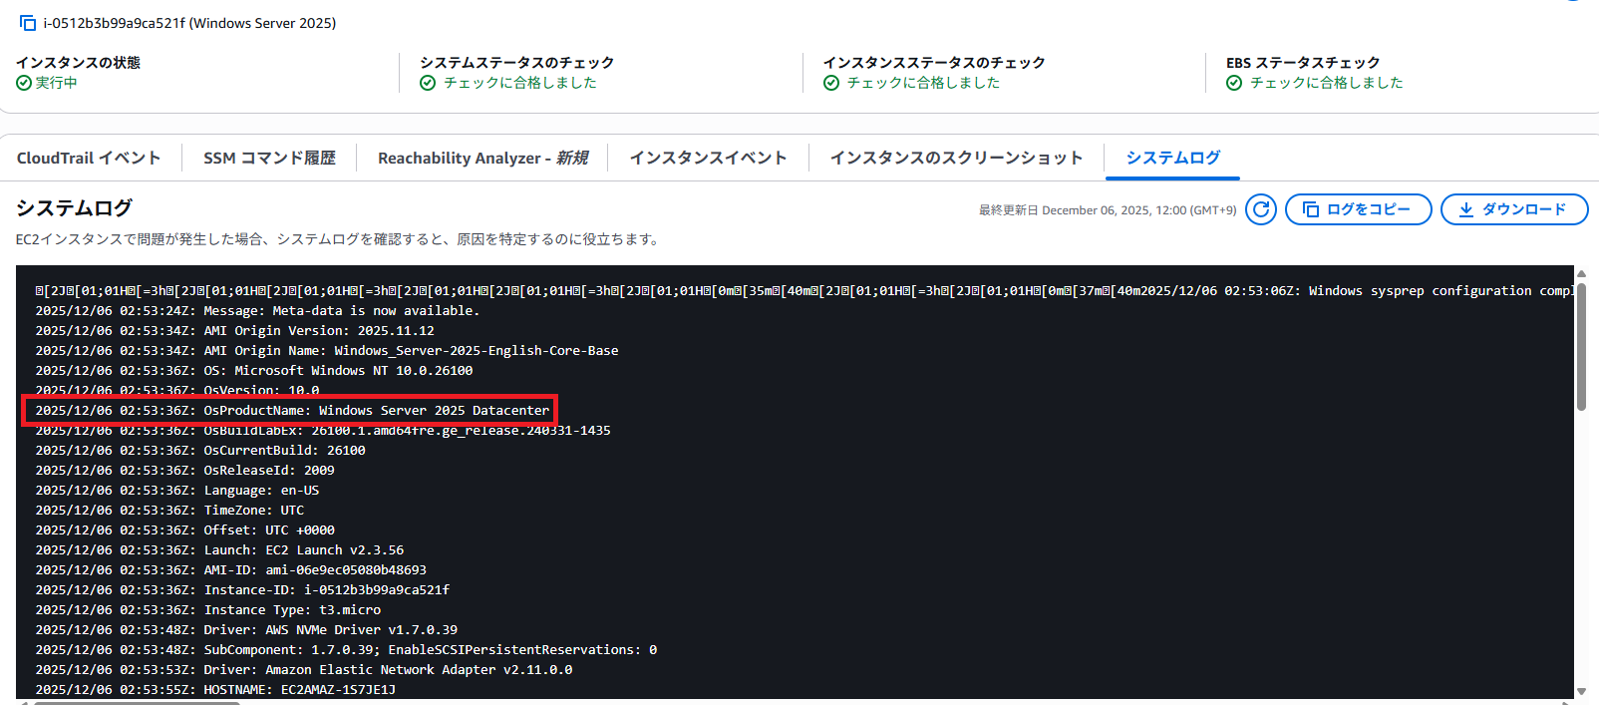Image resolution: width=1599 pixels, height=705 pixels.
Task: Click the ログをコピー copy log button
Action: (1359, 209)
